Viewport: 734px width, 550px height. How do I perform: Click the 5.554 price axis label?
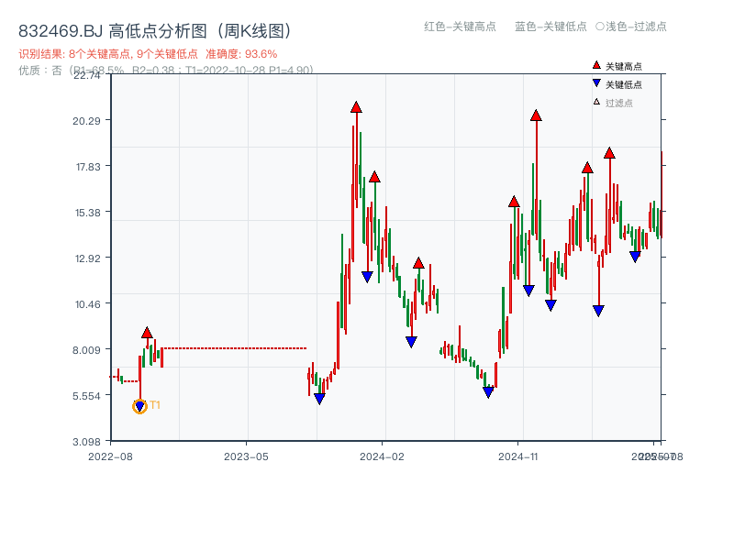[x=86, y=396]
